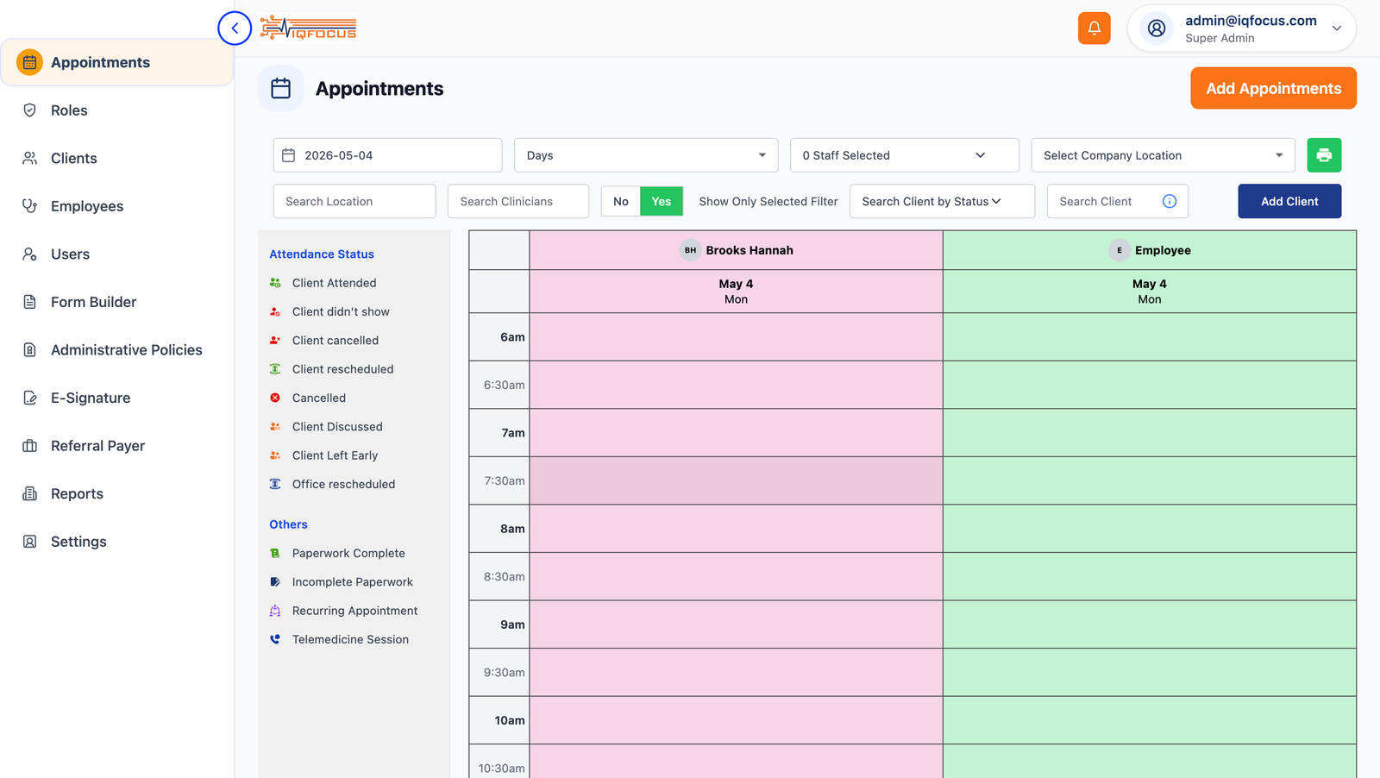Navigate to Employees page

pyautogui.click(x=116, y=206)
